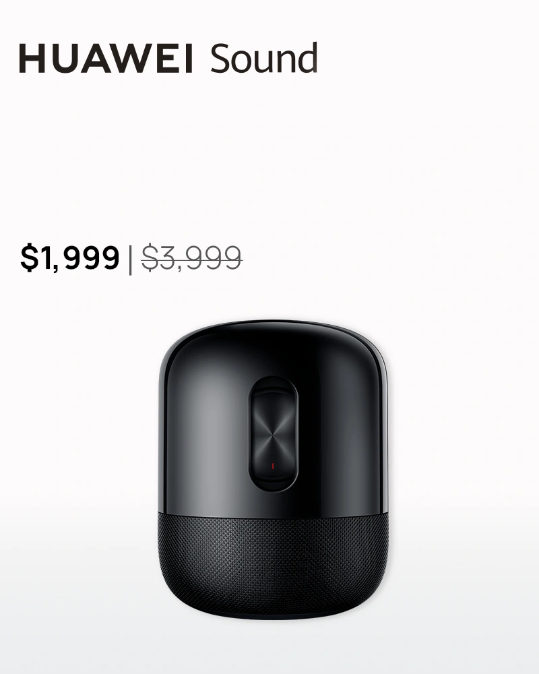Click the shadow beneath the speaker base

coord(273,622)
